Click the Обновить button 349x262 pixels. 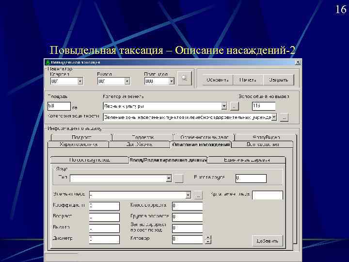click(x=218, y=80)
